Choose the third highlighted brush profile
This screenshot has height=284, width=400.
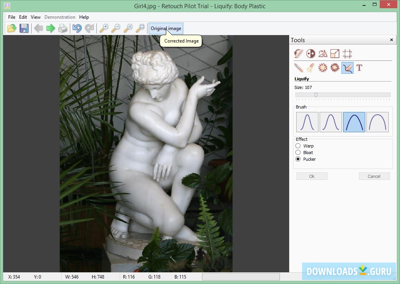pyautogui.click(x=354, y=122)
